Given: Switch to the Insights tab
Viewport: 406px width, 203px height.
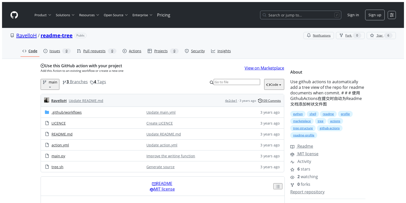Looking at the screenshot, I should coord(221,51).
